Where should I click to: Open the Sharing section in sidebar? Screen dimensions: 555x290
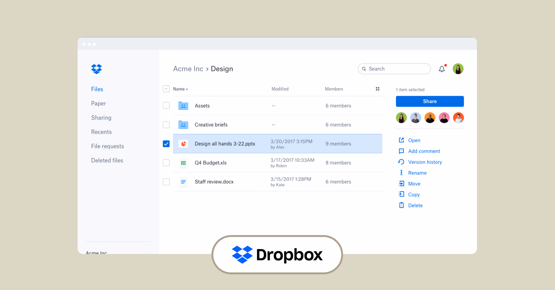click(x=101, y=118)
